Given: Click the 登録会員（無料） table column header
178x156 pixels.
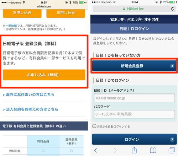Looking at the screenshot, I should [71, 141].
